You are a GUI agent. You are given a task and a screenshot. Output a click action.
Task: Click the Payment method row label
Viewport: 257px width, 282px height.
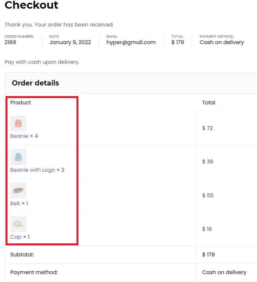tap(34, 272)
